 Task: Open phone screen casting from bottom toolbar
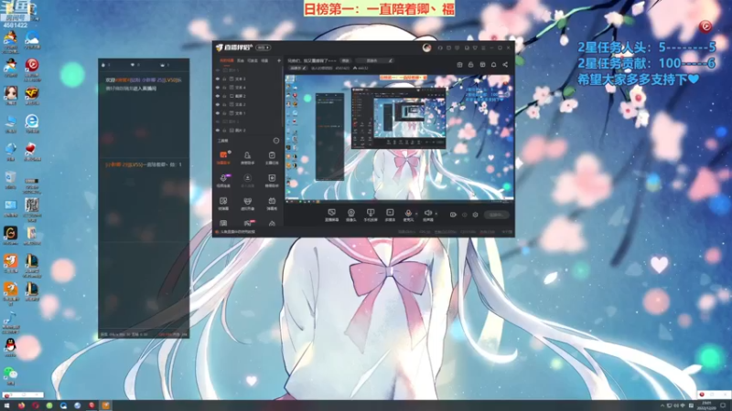(371, 215)
